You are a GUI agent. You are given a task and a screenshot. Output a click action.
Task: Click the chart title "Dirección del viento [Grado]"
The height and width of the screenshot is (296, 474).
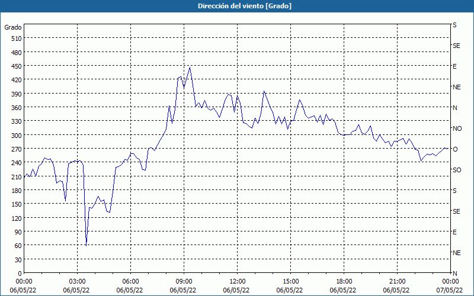tap(245, 6)
